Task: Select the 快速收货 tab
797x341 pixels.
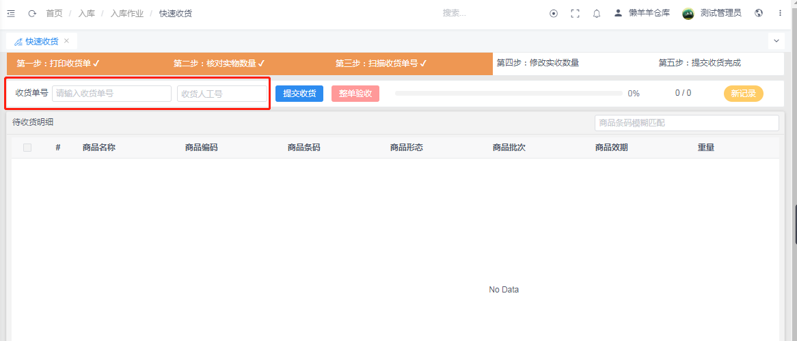Action: click(x=42, y=41)
